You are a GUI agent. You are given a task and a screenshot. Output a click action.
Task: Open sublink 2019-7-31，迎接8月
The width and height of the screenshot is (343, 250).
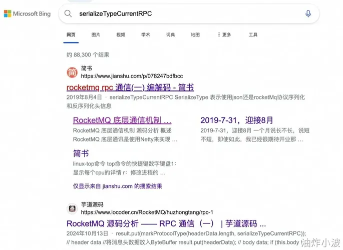point(237,120)
